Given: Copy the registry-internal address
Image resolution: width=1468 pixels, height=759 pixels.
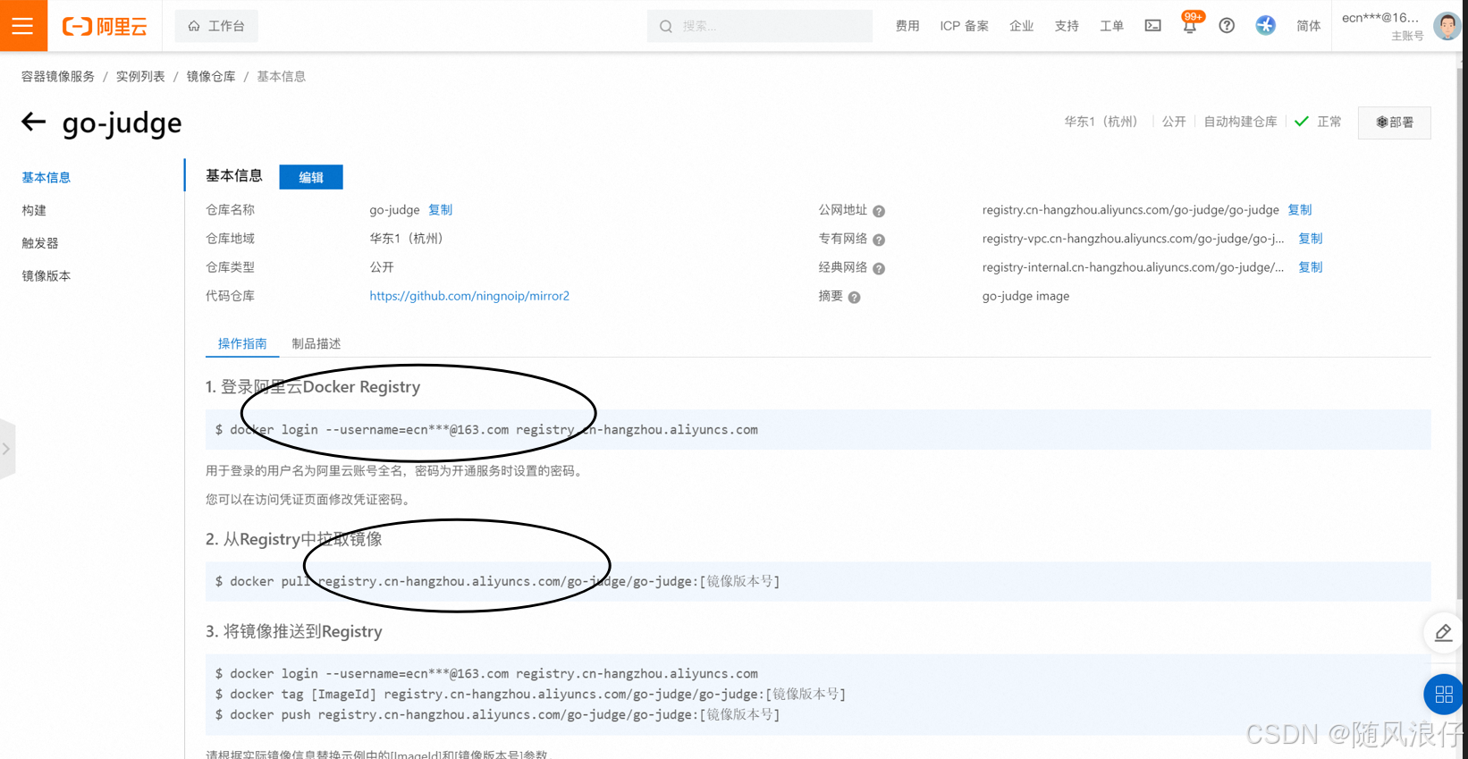Looking at the screenshot, I should pyautogui.click(x=1311, y=267).
